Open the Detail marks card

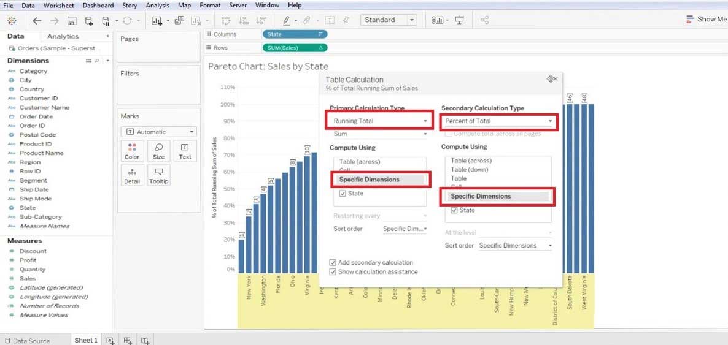pos(132,175)
